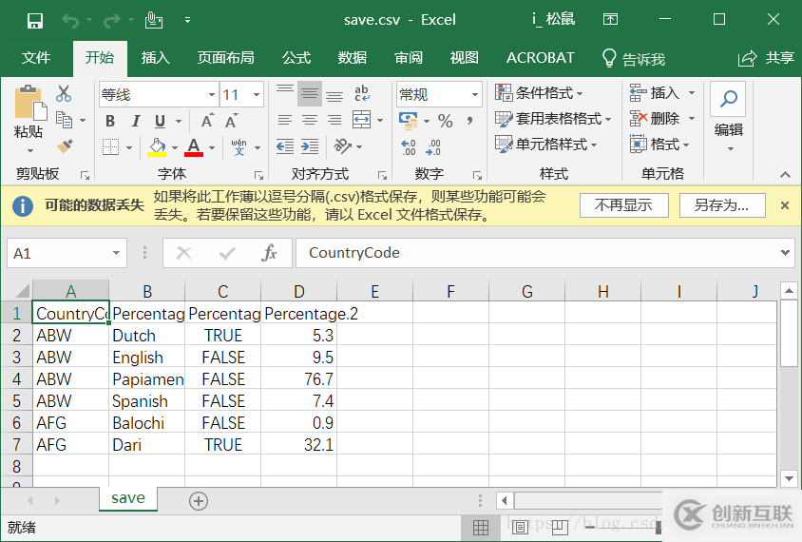Click the insert function fx icon
802x542 pixels.
click(x=269, y=253)
